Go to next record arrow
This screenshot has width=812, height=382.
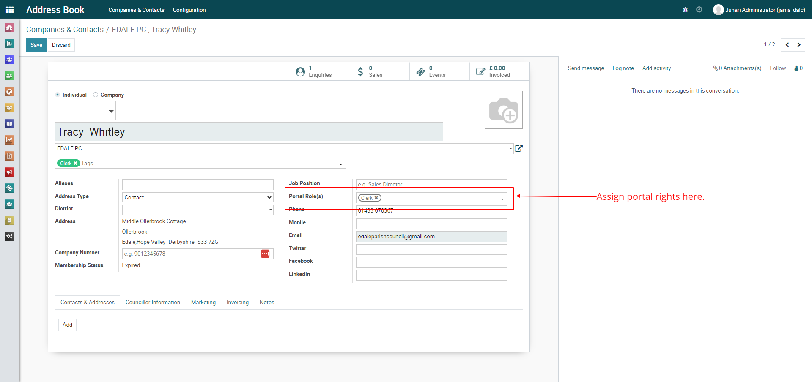click(x=799, y=45)
